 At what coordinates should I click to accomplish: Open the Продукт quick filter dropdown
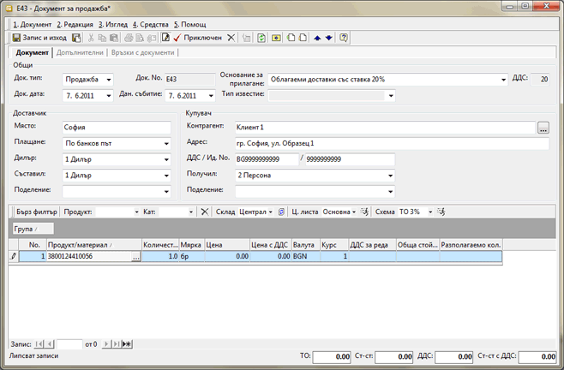click(x=136, y=212)
